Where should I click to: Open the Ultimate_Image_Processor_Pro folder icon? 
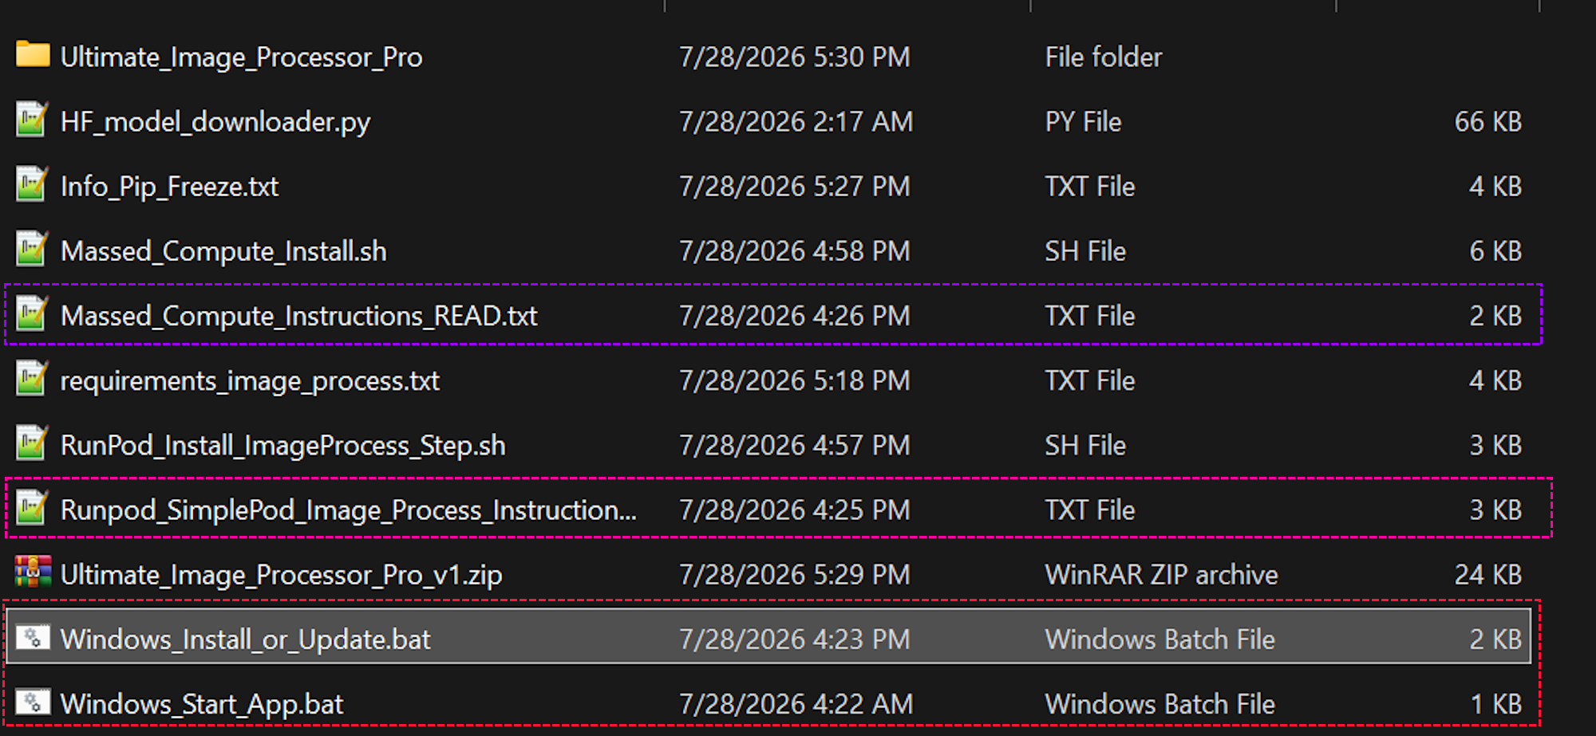coord(33,55)
